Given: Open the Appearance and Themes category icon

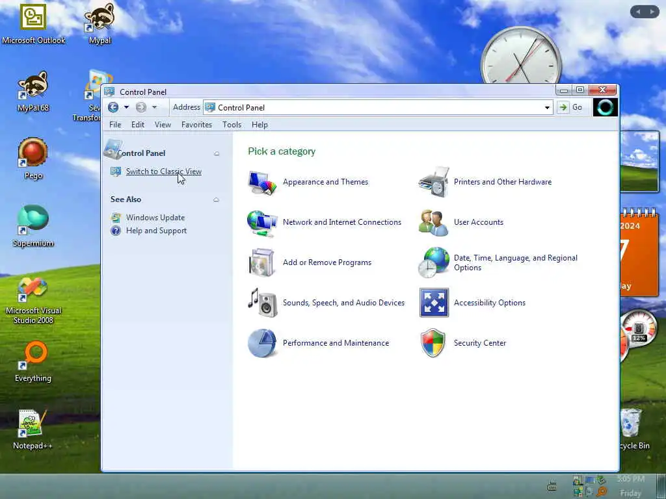Looking at the screenshot, I should coord(262,182).
